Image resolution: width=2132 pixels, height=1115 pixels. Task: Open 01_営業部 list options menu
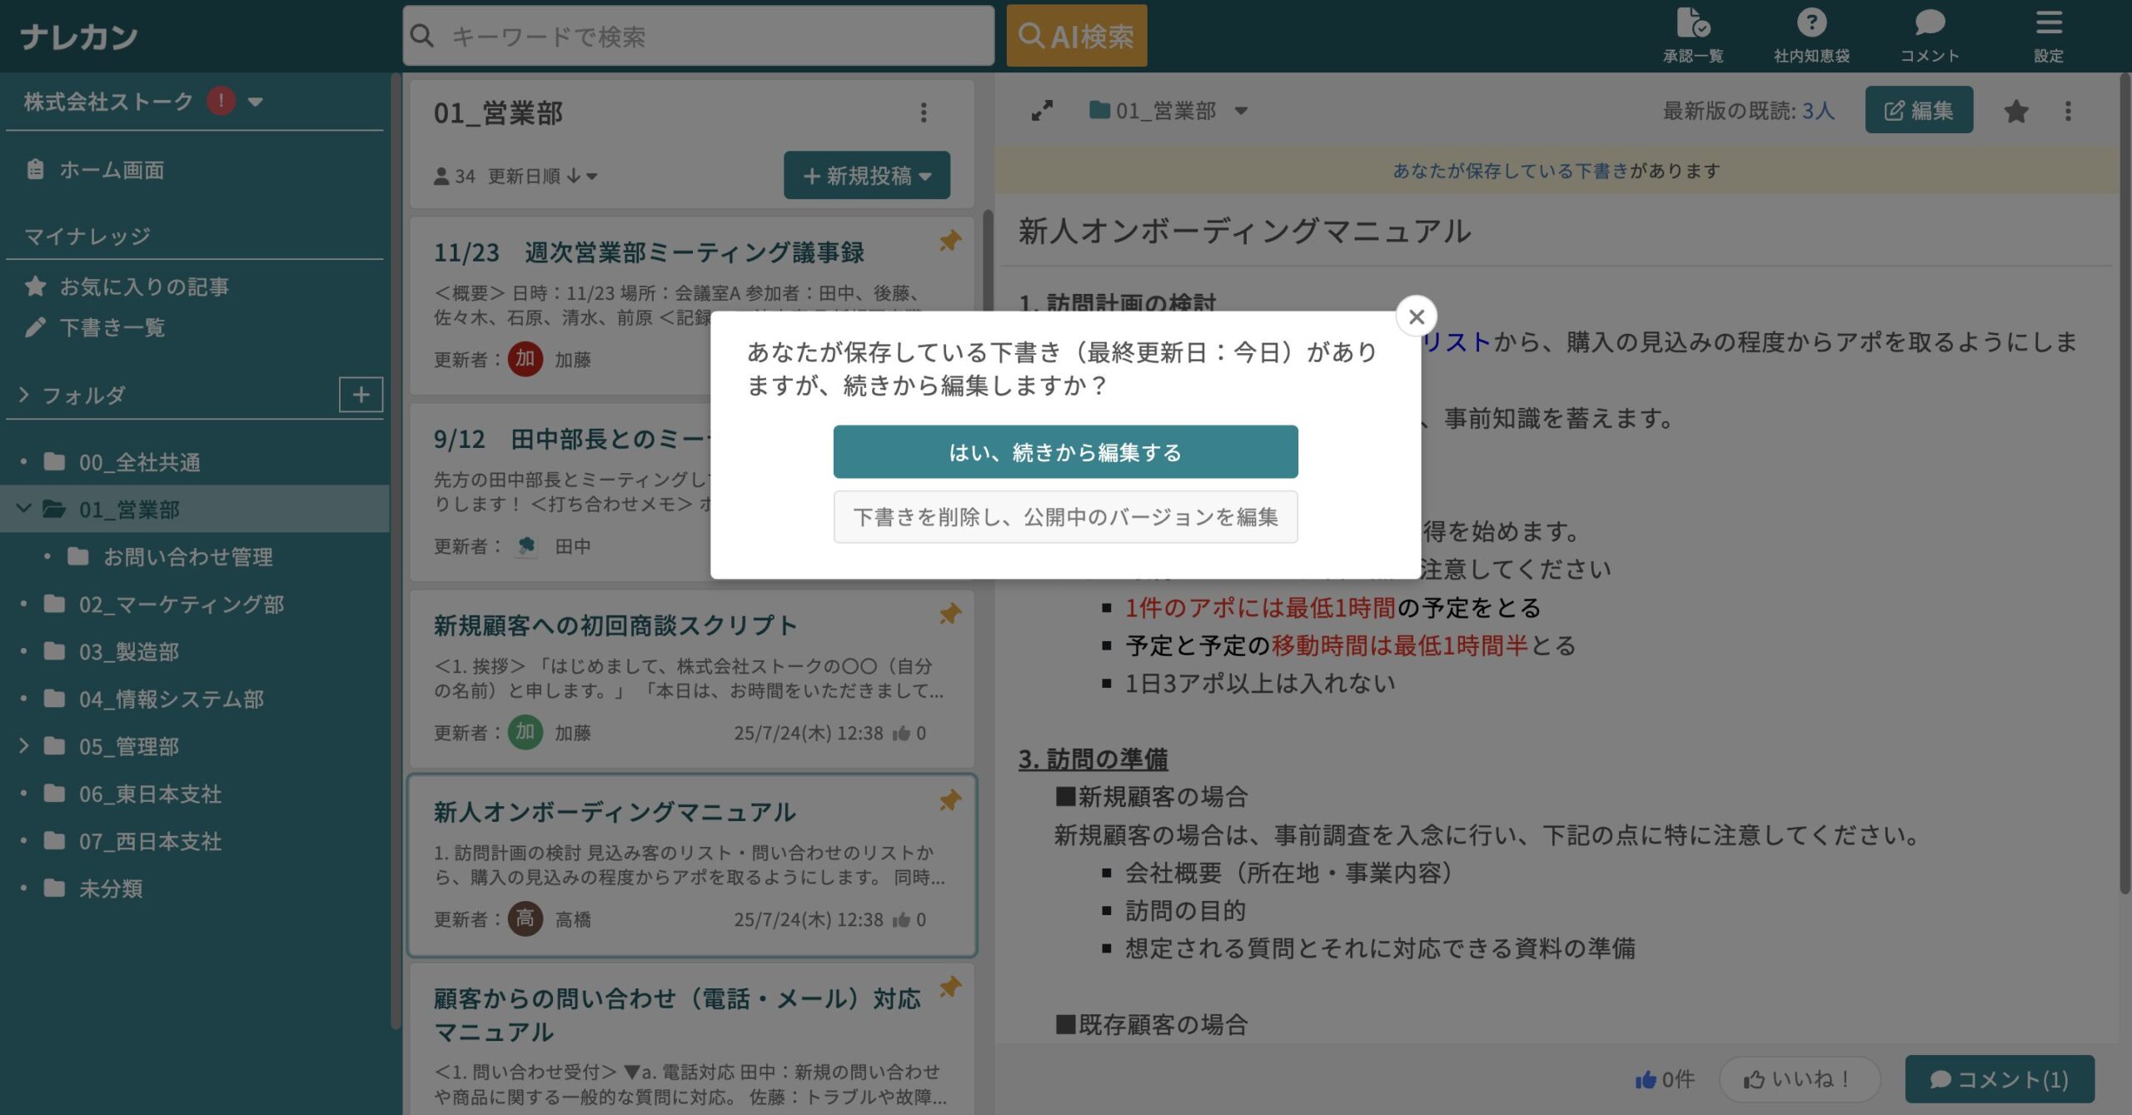(923, 112)
